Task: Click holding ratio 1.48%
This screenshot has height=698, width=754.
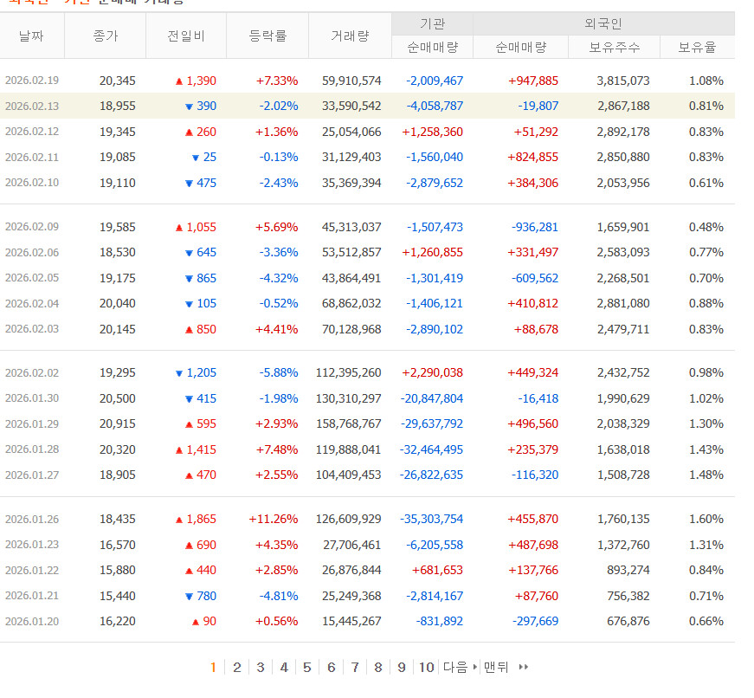Action: pyautogui.click(x=706, y=475)
